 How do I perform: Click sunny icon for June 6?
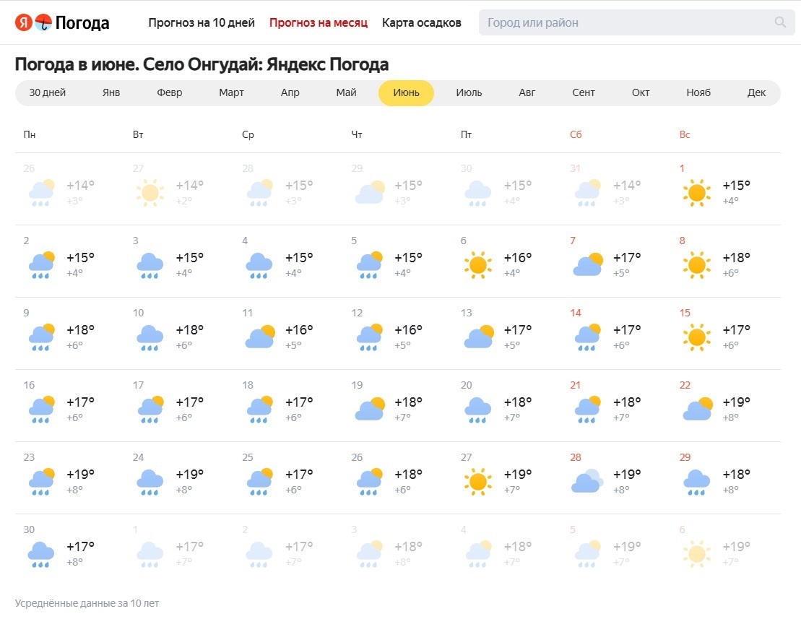click(478, 264)
